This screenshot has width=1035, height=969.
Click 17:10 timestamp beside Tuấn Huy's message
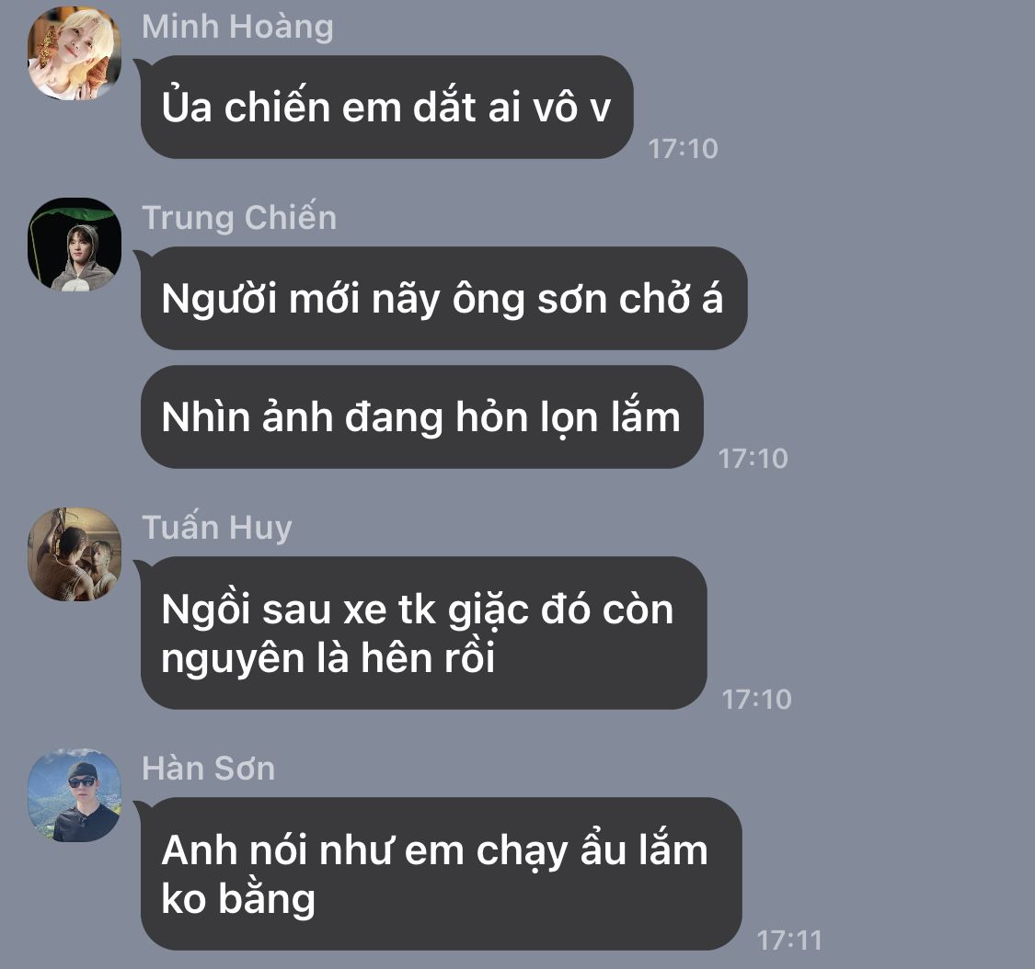[x=756, y=700]
